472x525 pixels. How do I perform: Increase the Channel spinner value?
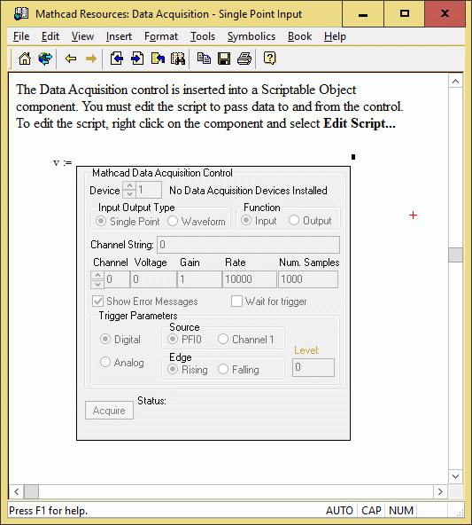pyautogui.click(x=97, y=275)
